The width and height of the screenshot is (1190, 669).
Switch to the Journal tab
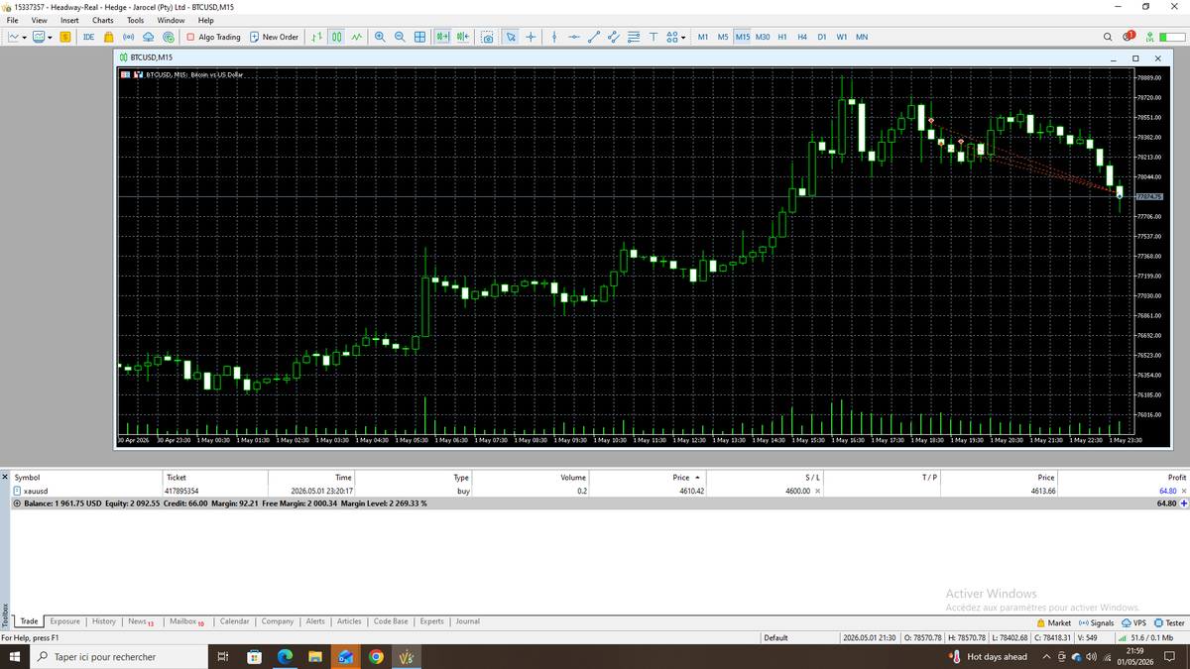468,621
